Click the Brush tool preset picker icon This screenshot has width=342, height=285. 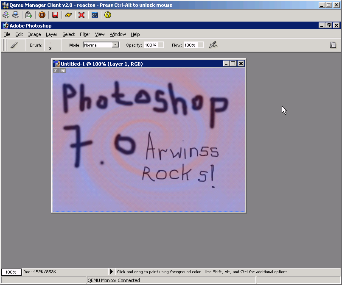(17, 45)
